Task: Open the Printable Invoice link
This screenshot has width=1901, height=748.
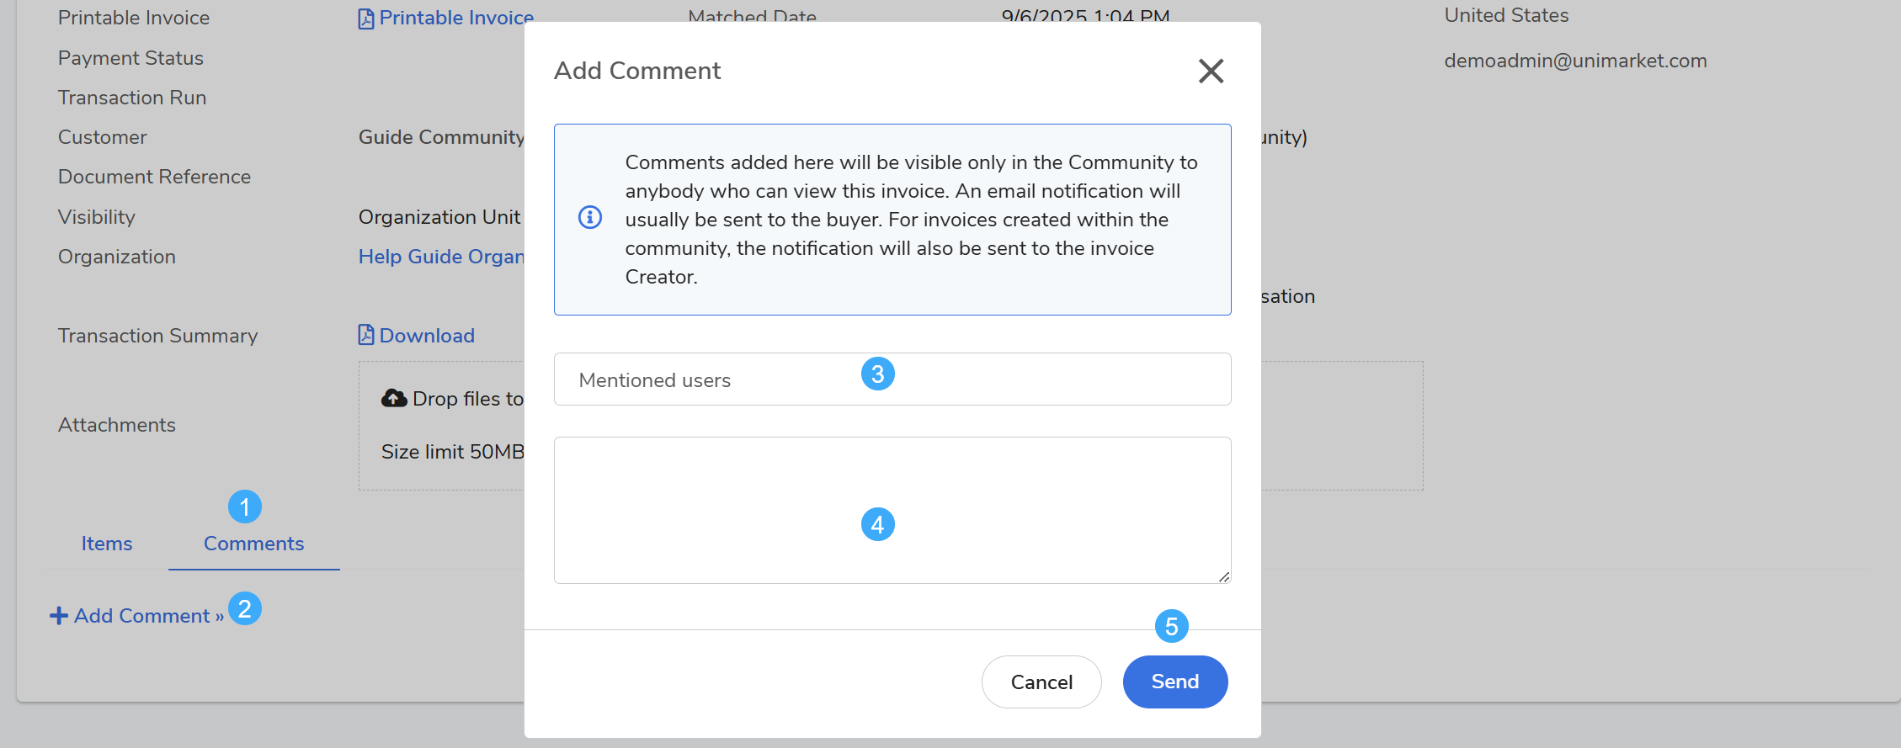Action: pyautogui.click(x=455, y=18)
